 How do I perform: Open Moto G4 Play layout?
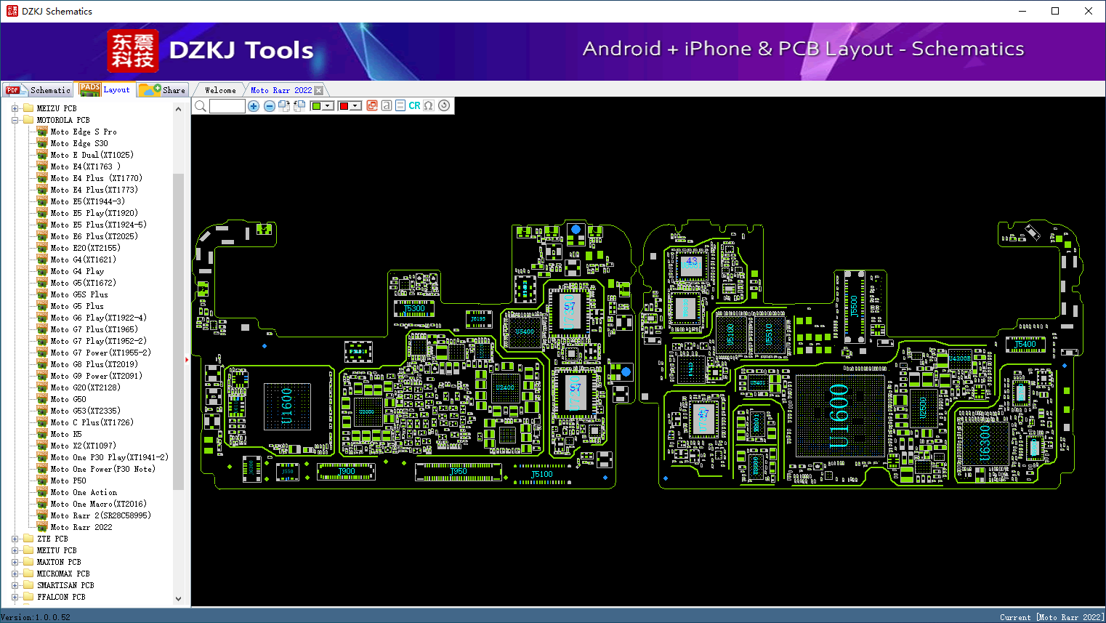77,271
